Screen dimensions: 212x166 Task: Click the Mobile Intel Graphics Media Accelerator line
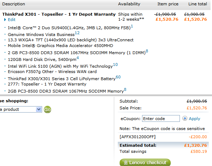click(60, 46)
